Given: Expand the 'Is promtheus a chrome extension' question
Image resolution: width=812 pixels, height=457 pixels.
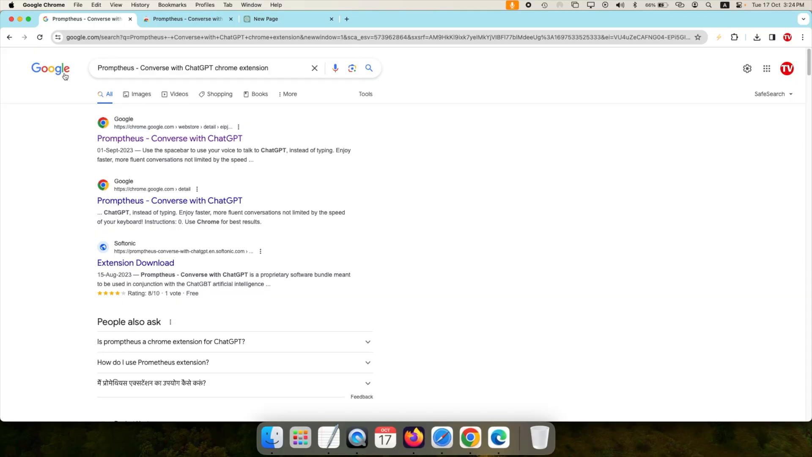Looking at the screenshot, I should tap(368, 341).
